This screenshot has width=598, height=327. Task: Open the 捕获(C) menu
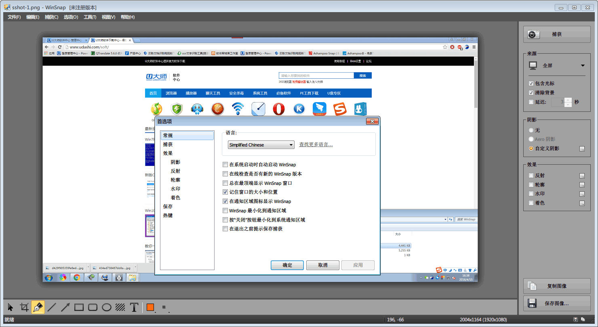(x=51, y=17)
